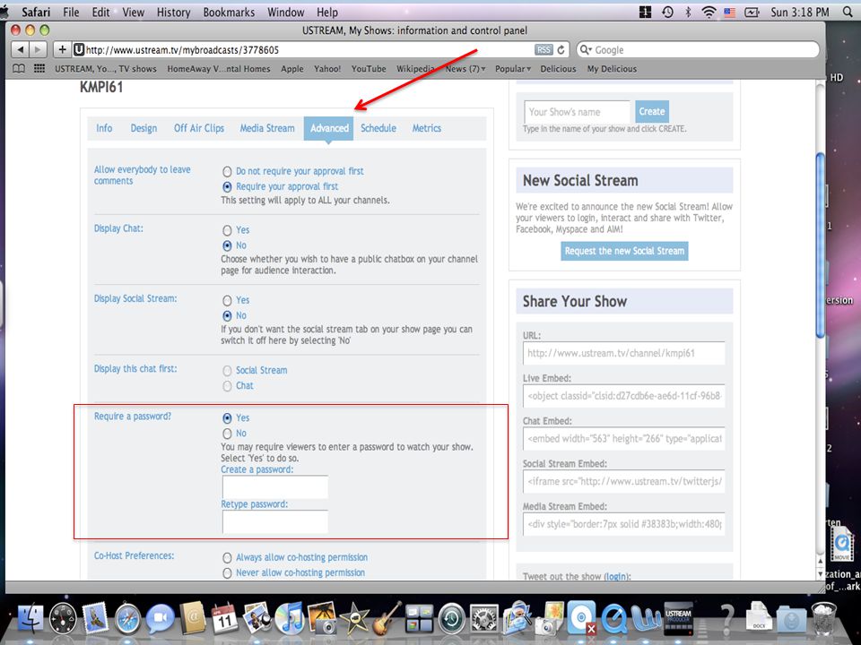Select No for Require a password
The height and width of the screenshot is (645, 861).
[x=227, y=434]
